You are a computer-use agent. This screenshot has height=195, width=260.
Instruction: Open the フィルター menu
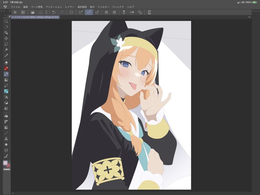(103, 7)
